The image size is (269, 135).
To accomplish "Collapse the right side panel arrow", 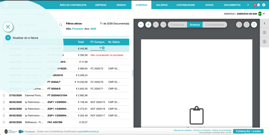I will (x=265, y=23).
